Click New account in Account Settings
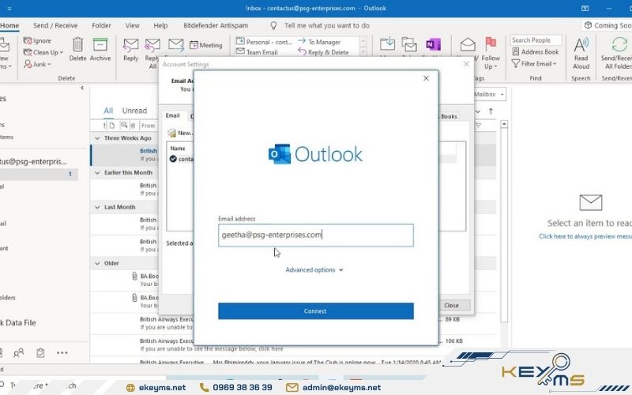Viewport: 632px width, 395px height. tap(181, 133)
